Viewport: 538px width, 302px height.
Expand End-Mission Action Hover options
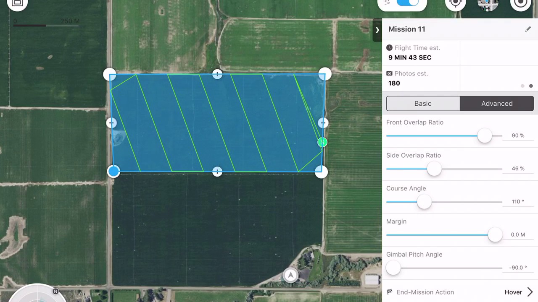pyautogui.click(x=530, y=292)
